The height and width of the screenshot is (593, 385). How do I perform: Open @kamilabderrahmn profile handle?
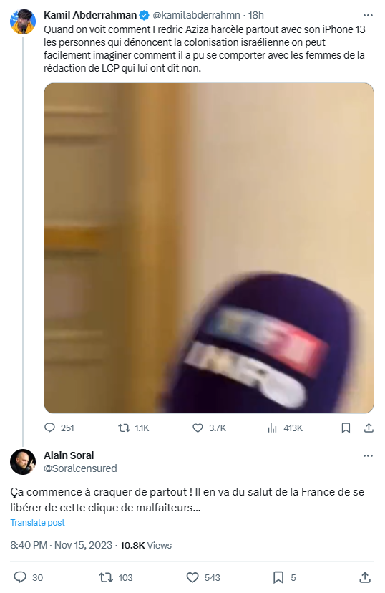pos(196,15)
